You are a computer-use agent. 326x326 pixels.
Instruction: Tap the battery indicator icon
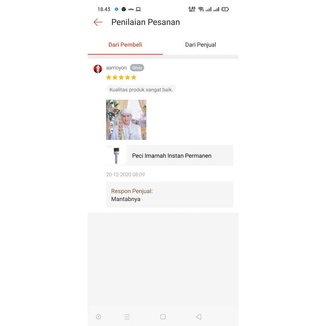[x=225, y=9]
